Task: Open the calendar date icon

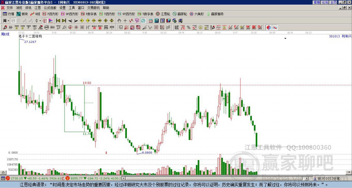Action: (x=151, y=21)
